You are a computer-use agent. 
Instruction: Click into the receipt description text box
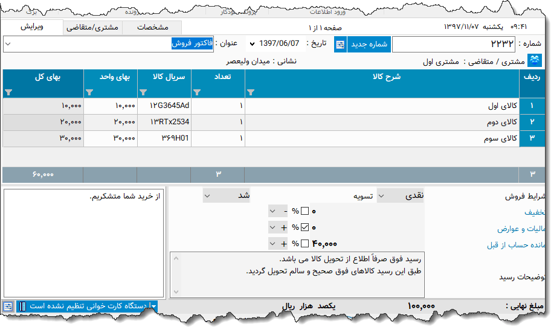coord(297,275)
